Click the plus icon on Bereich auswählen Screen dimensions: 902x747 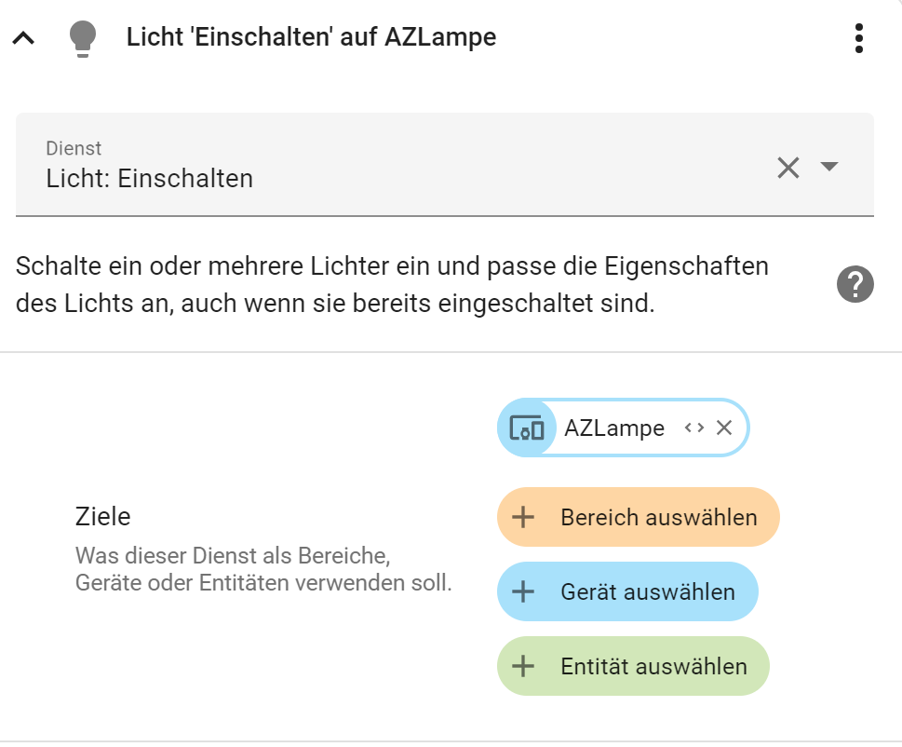point(524,516)
